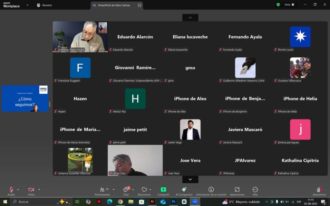This screenshot has height=206, width=330.
Task: Expand the zoom Workplace dropdown chevron
Action: tap(27, 5)
